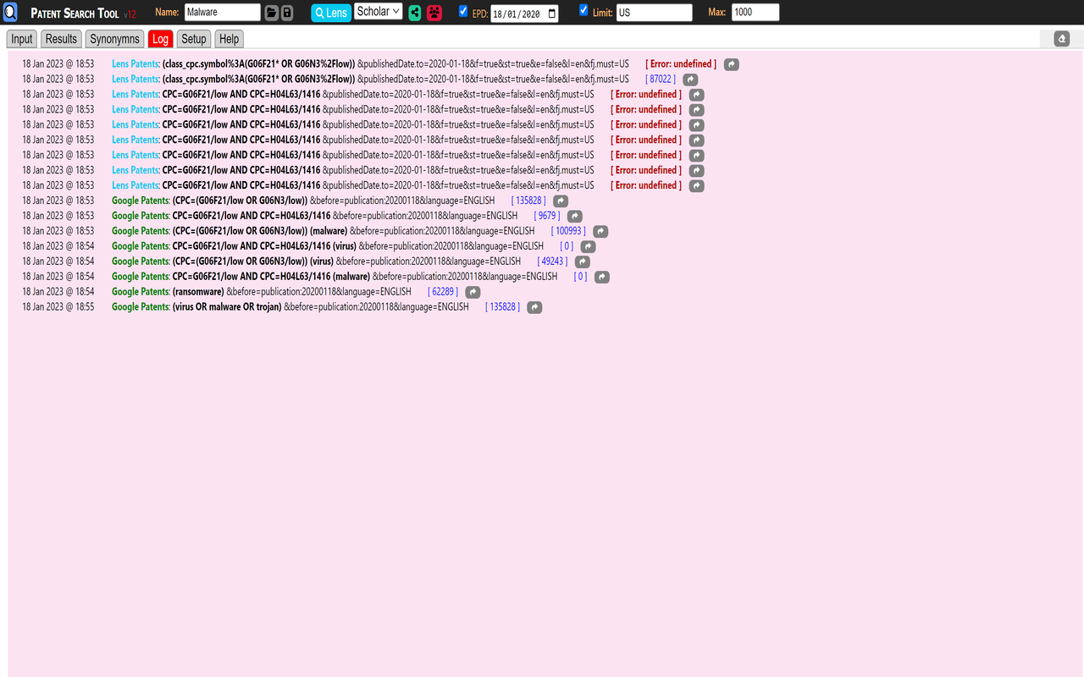Re-run Google query with 135828 CPC results
1084x677 pixels.
click(x=561, y=201)
